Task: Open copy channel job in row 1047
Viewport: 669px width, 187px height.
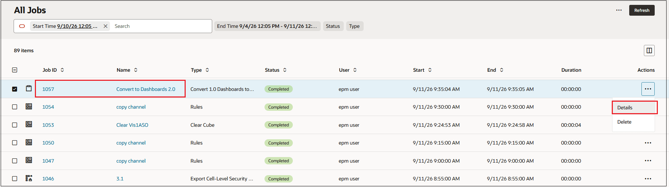Action: point(131,161)
